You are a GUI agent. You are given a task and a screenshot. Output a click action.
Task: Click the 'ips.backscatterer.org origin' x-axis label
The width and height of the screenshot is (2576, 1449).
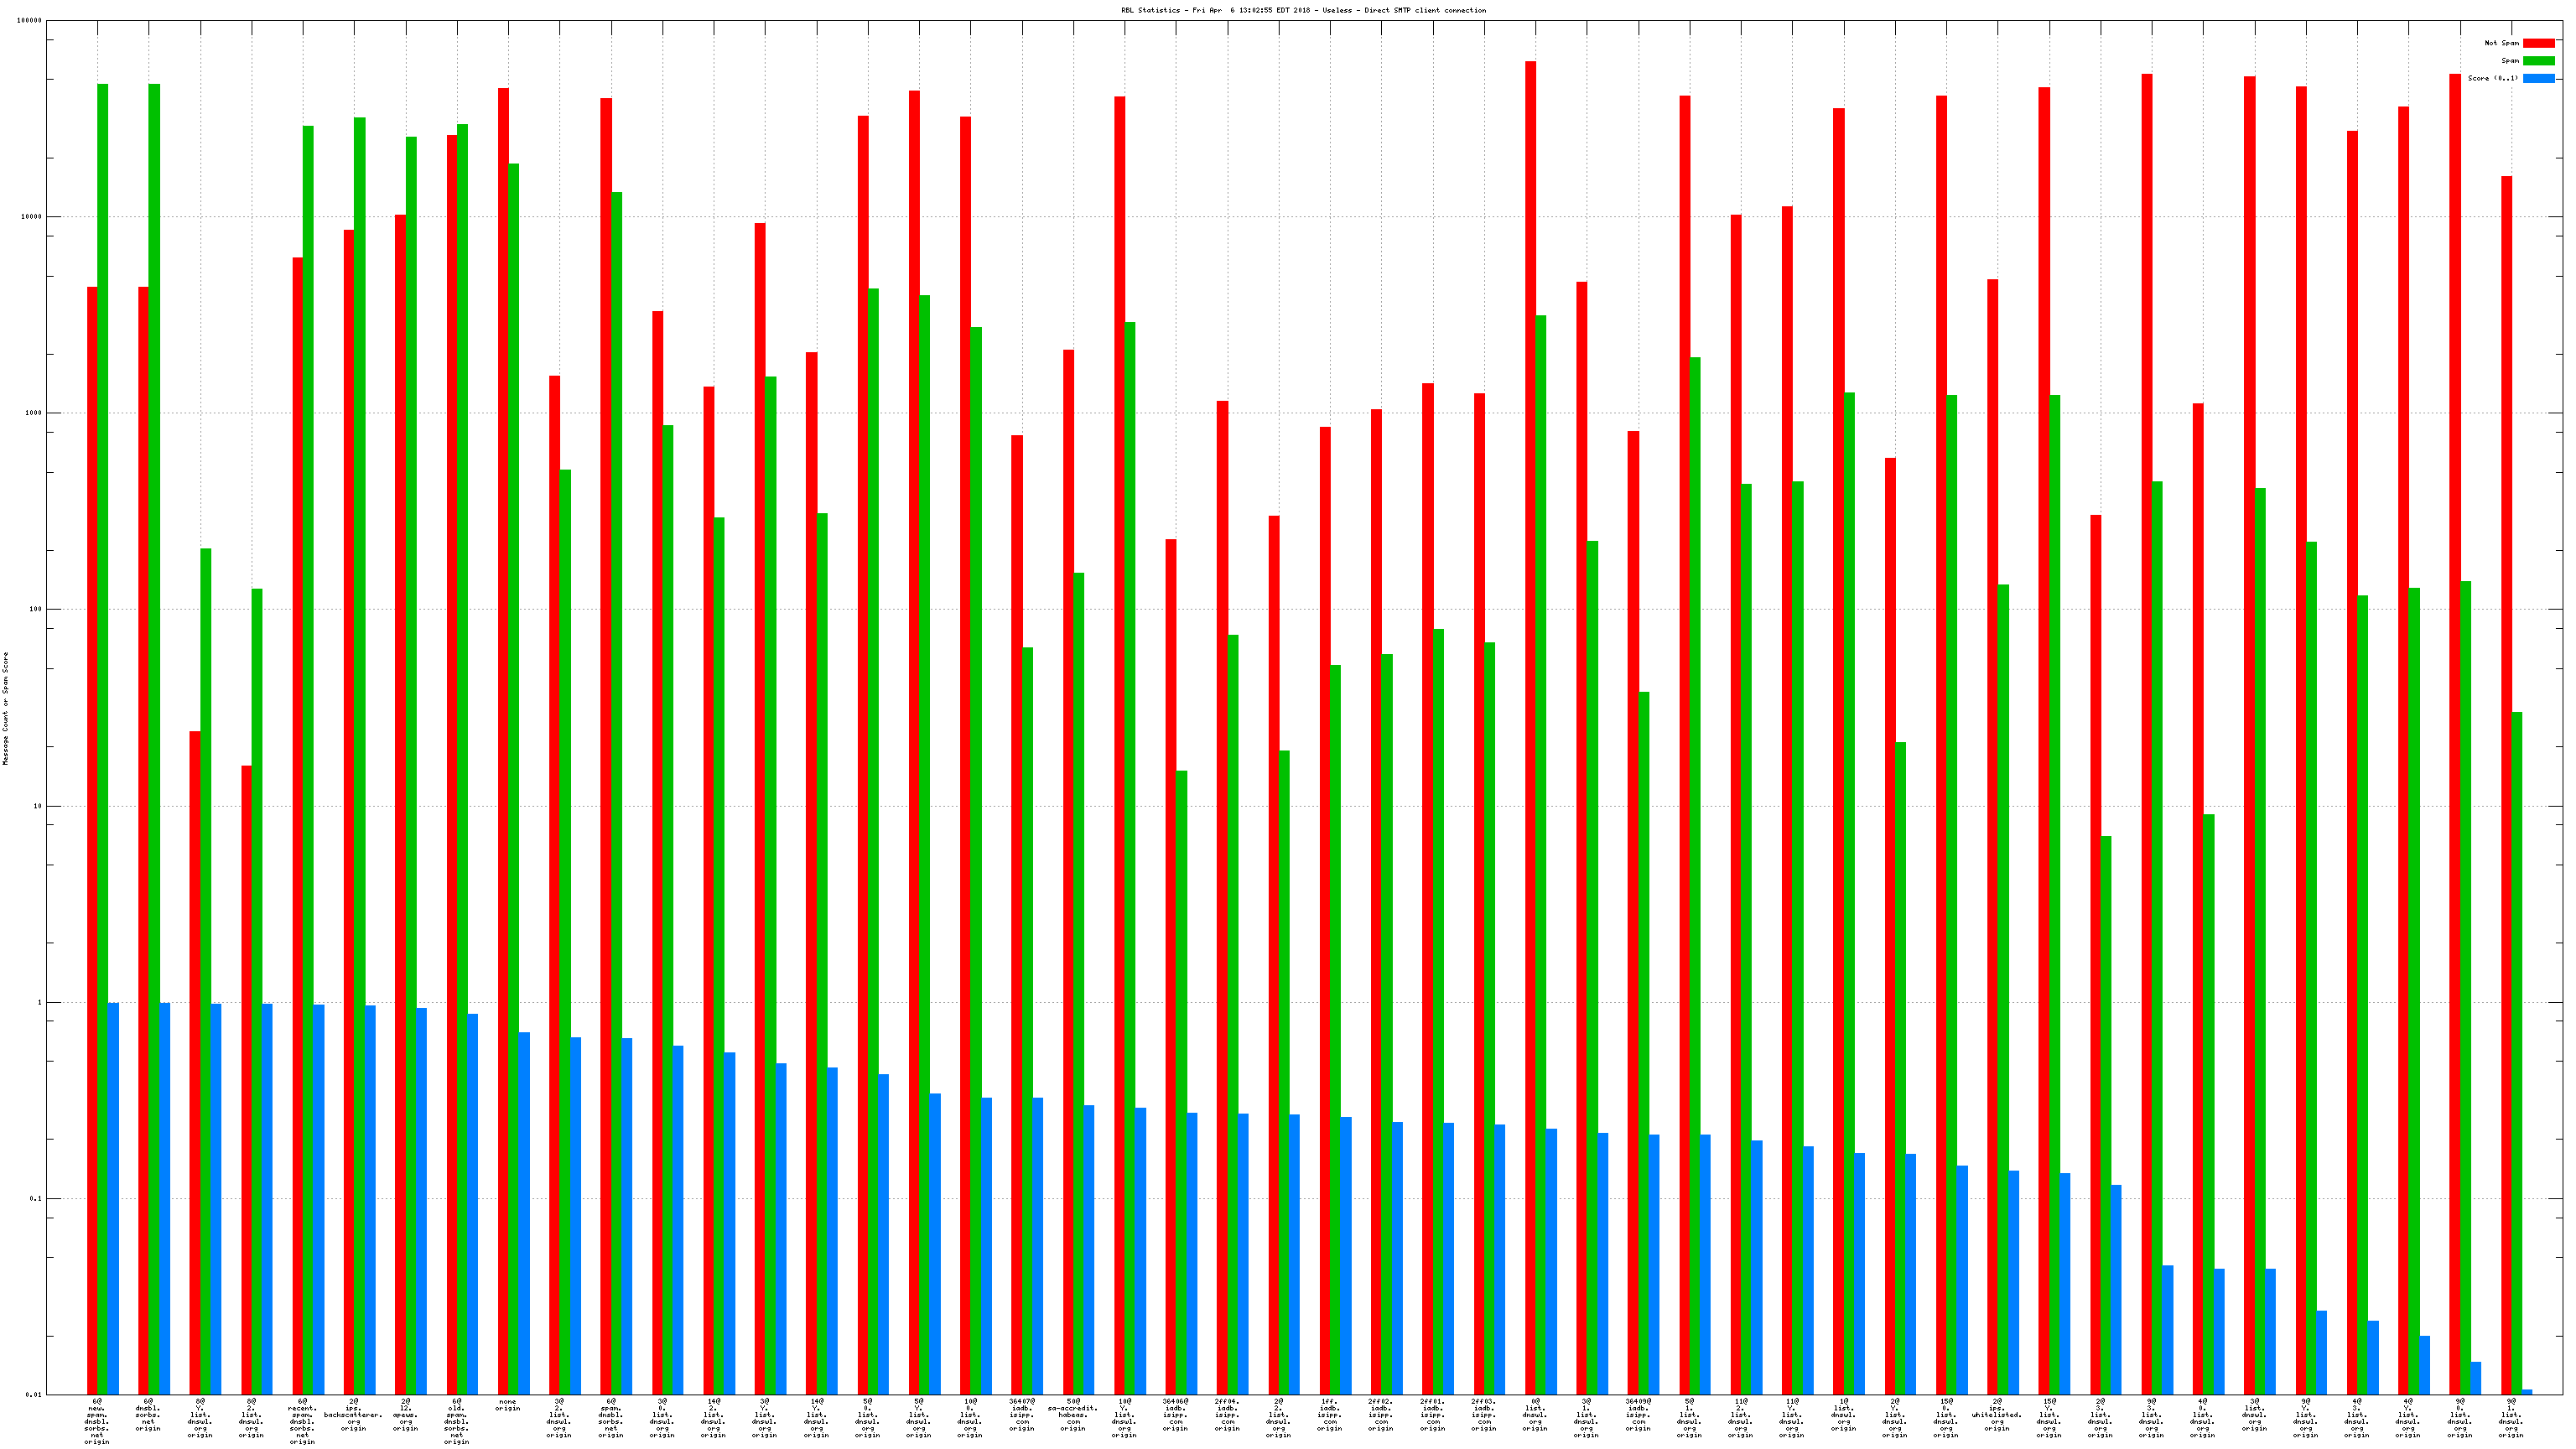353,1415
